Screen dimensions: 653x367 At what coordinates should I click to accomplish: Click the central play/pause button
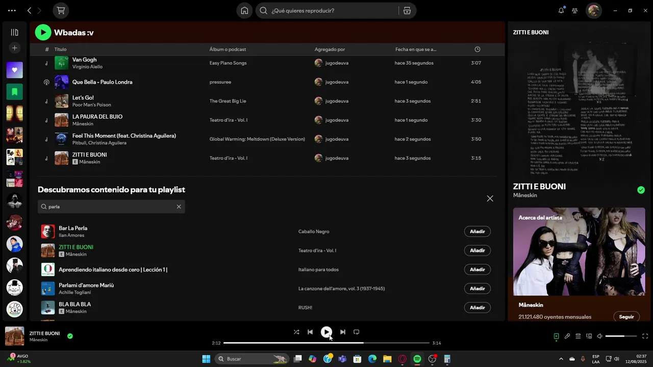tap(326, 332)
